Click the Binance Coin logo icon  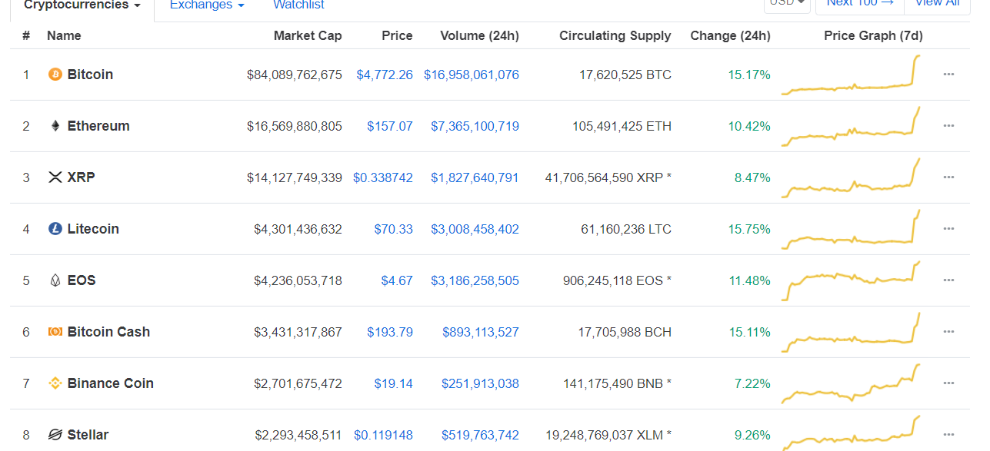[x=55, y=383]
